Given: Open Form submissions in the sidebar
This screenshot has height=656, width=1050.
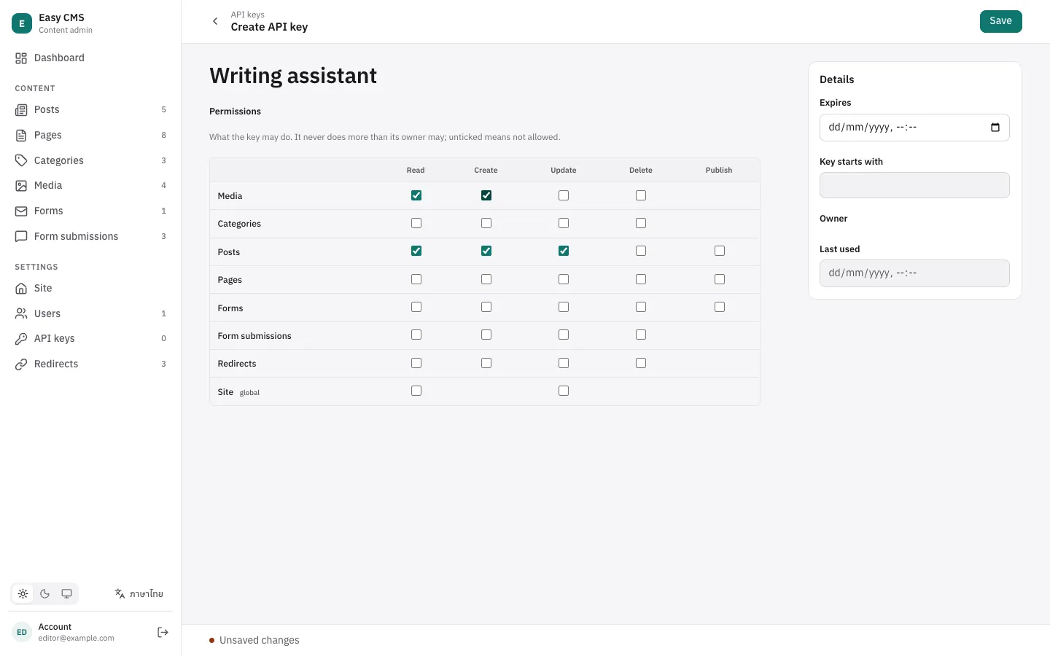Looking at the screenshot, I should [x=90, y=237].
